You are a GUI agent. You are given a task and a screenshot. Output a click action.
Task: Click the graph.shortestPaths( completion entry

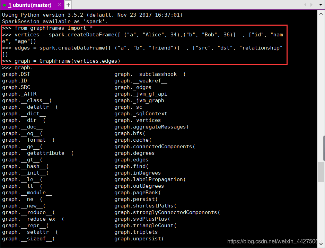(146, 206)
